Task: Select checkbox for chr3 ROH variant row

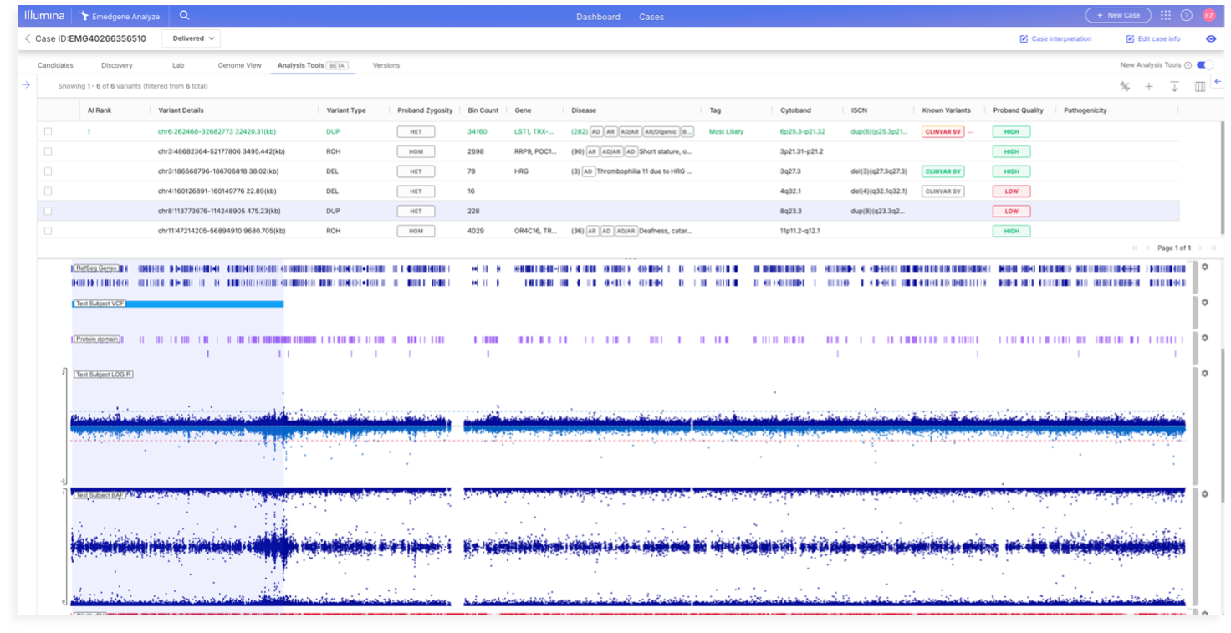Action: (x=48, y=151)
